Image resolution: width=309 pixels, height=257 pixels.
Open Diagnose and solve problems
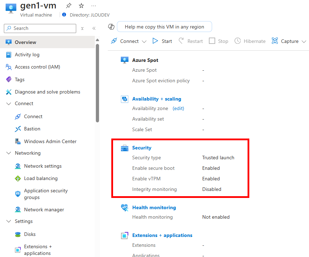(x=47, y=92)
